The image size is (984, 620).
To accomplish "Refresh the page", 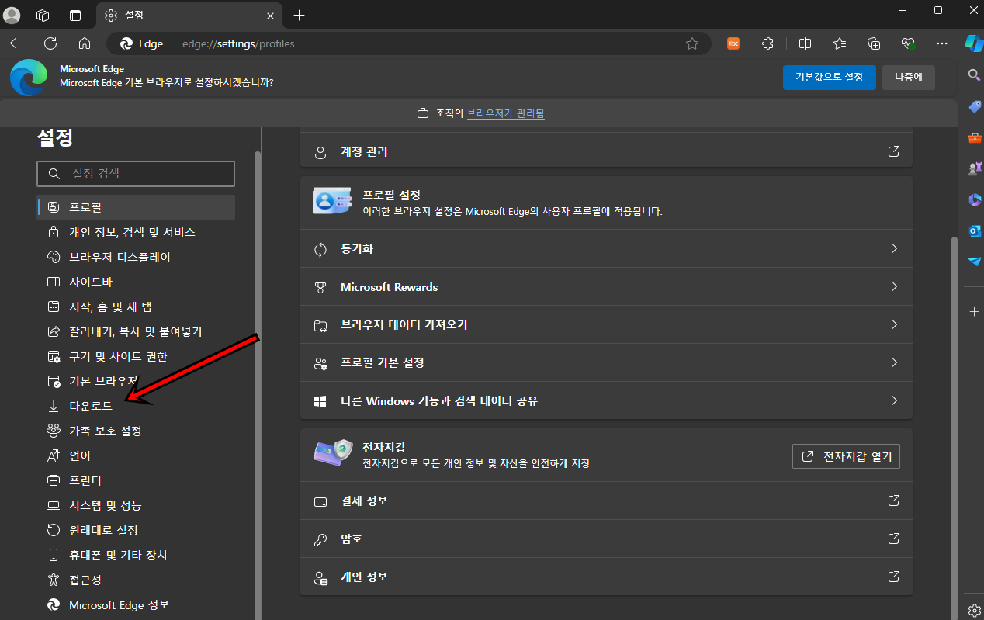I will (x=50, y=43).
